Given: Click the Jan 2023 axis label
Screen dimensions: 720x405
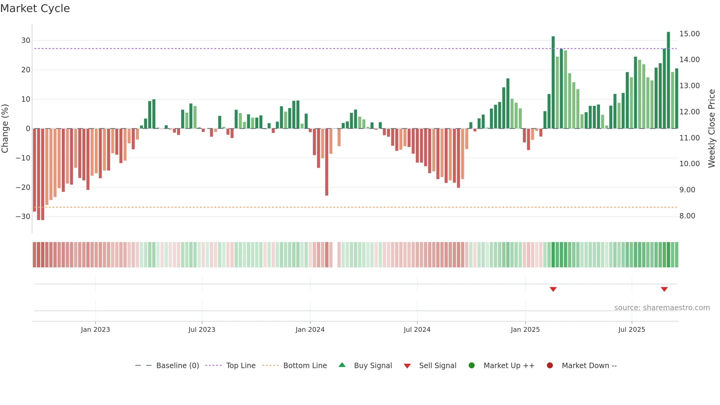Looking at the screenshot, I should point(95,330).
